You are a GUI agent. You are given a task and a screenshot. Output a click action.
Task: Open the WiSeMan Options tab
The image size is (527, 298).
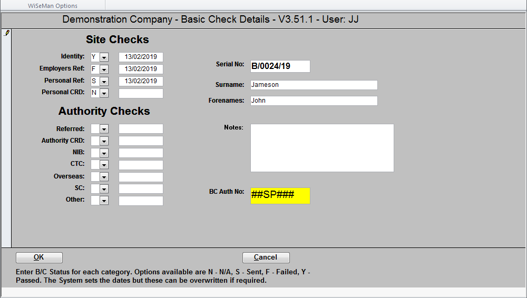[x=52, y=6]
